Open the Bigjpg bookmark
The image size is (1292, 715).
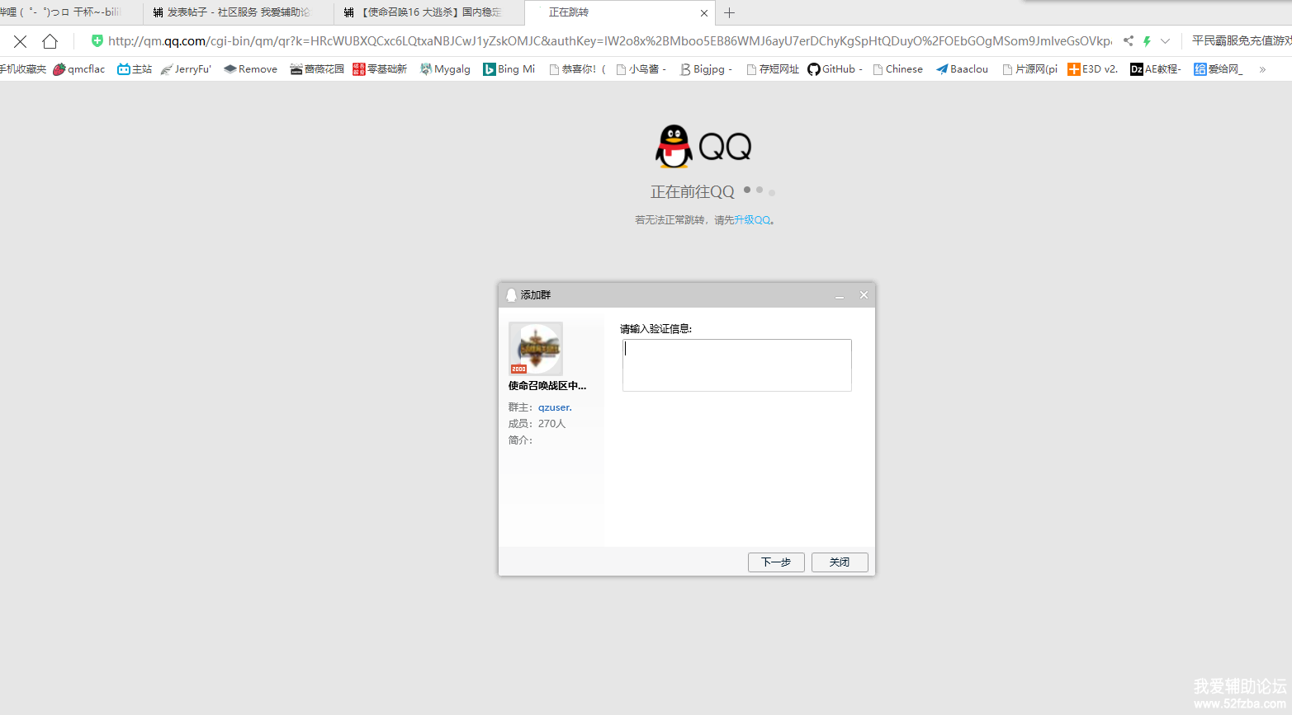706,69
